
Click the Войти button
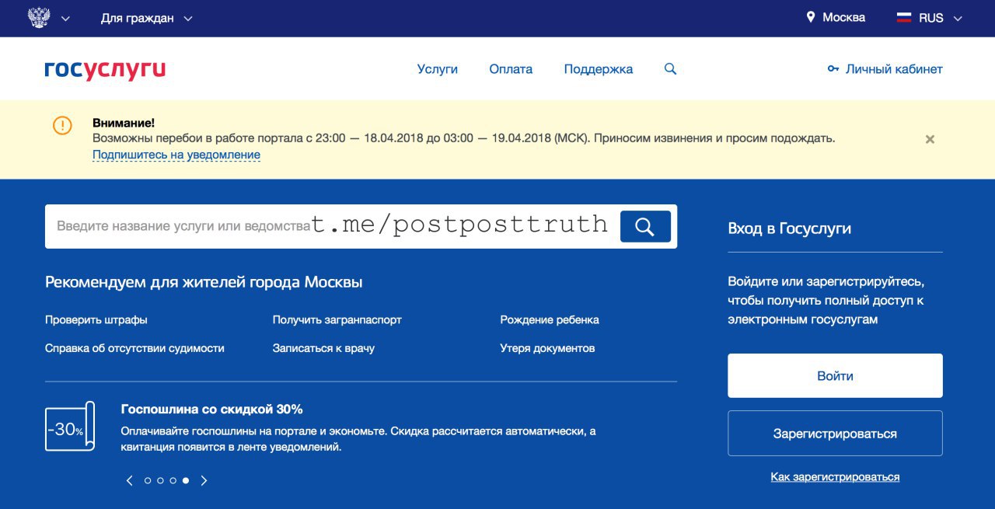pos(835,376)
